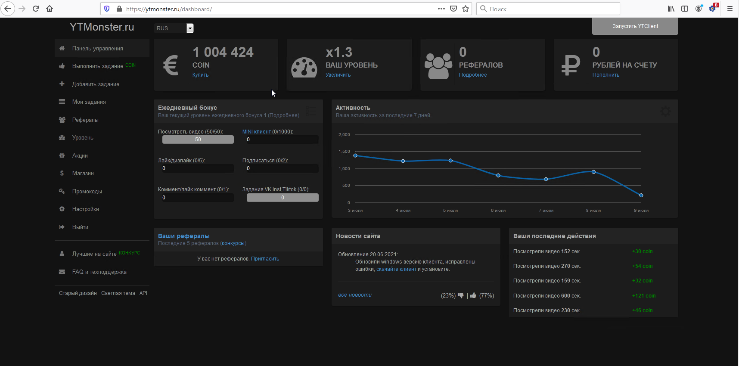
Task: Click the thumbs-up news rating icon
Action: point(473,295)
